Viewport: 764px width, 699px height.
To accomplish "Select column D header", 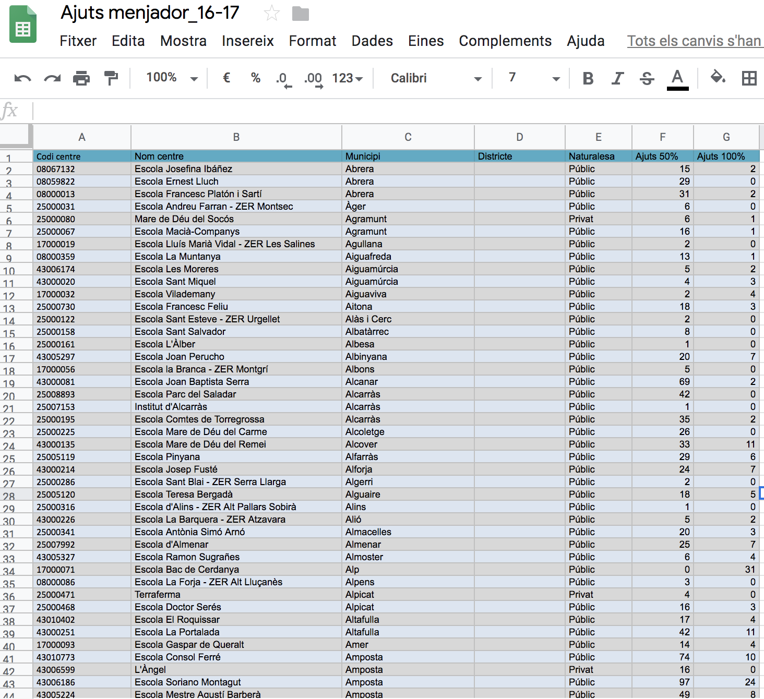I will click(520, 137).
